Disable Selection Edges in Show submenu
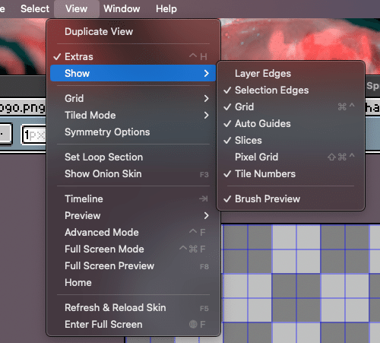The width and height of the screenshot is (380, 343). pyautogui.click(x=290, y=90)
